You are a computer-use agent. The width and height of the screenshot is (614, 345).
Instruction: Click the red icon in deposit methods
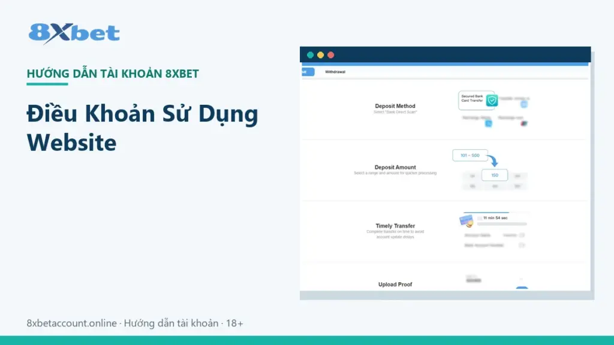pyautogui.click(x=524, y=123)
